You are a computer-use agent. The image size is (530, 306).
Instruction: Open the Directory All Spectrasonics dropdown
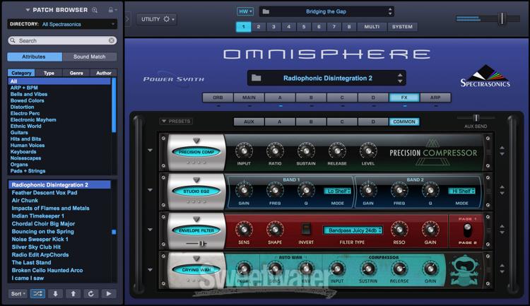coord(62,24)
